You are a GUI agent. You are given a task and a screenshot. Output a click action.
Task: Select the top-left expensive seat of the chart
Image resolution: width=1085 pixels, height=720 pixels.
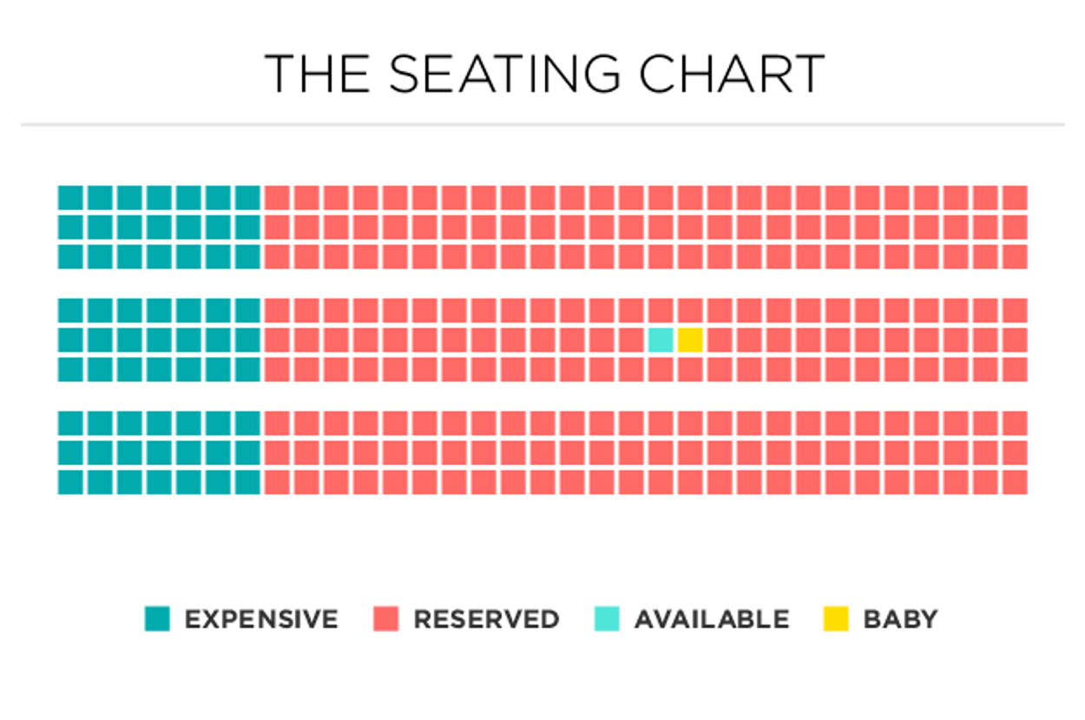70,198
